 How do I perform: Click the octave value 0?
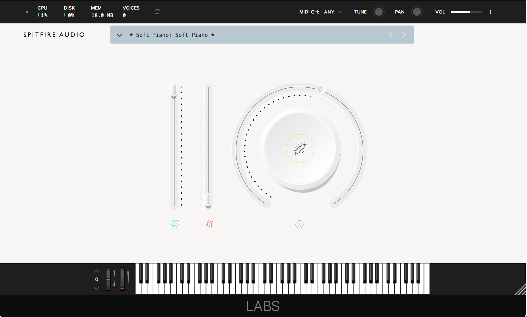[x=97, y=279]
